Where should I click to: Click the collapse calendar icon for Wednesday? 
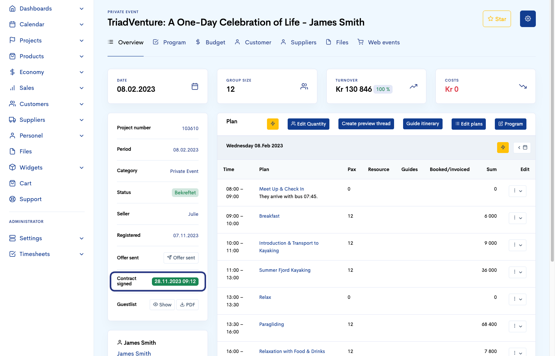[x=522, y=147]
